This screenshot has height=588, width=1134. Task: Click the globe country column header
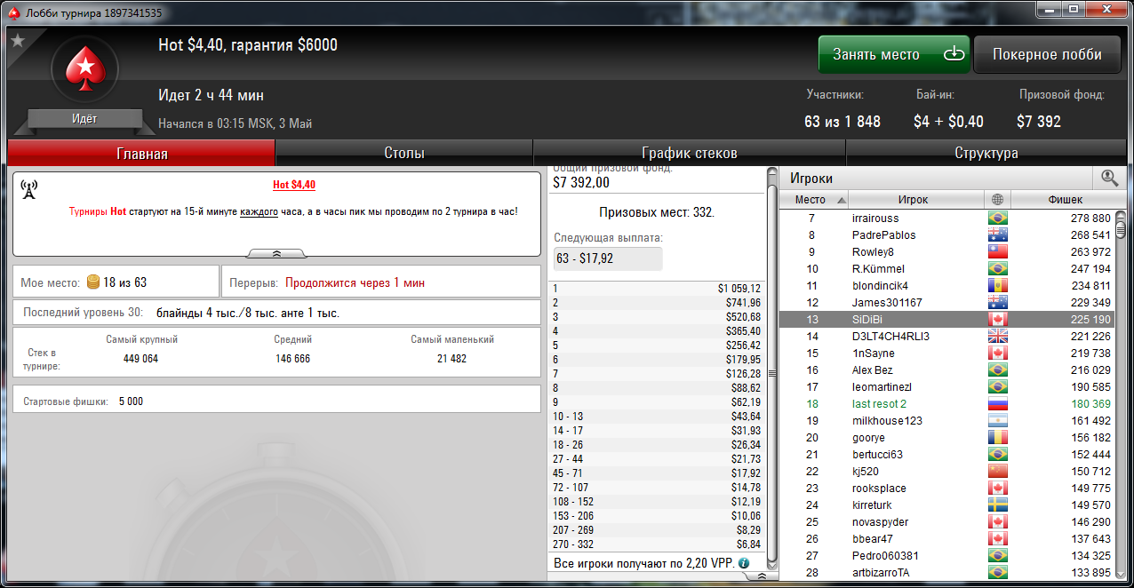(998, 200)
